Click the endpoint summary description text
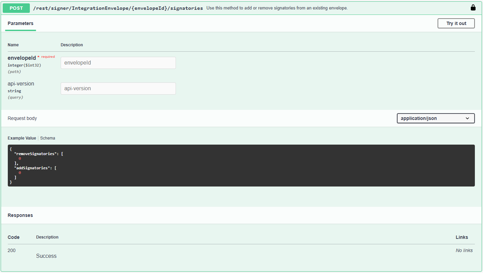 (277, 8)
